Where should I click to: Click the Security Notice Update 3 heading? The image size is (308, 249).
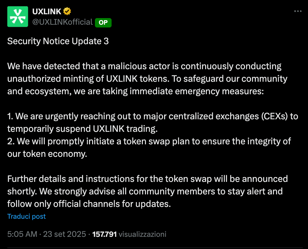click(58, 41)
